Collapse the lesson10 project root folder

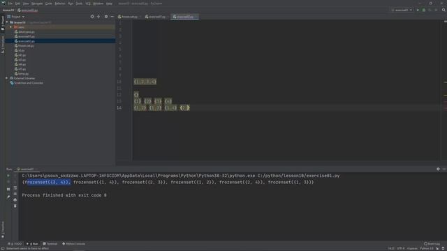(7, 22)
